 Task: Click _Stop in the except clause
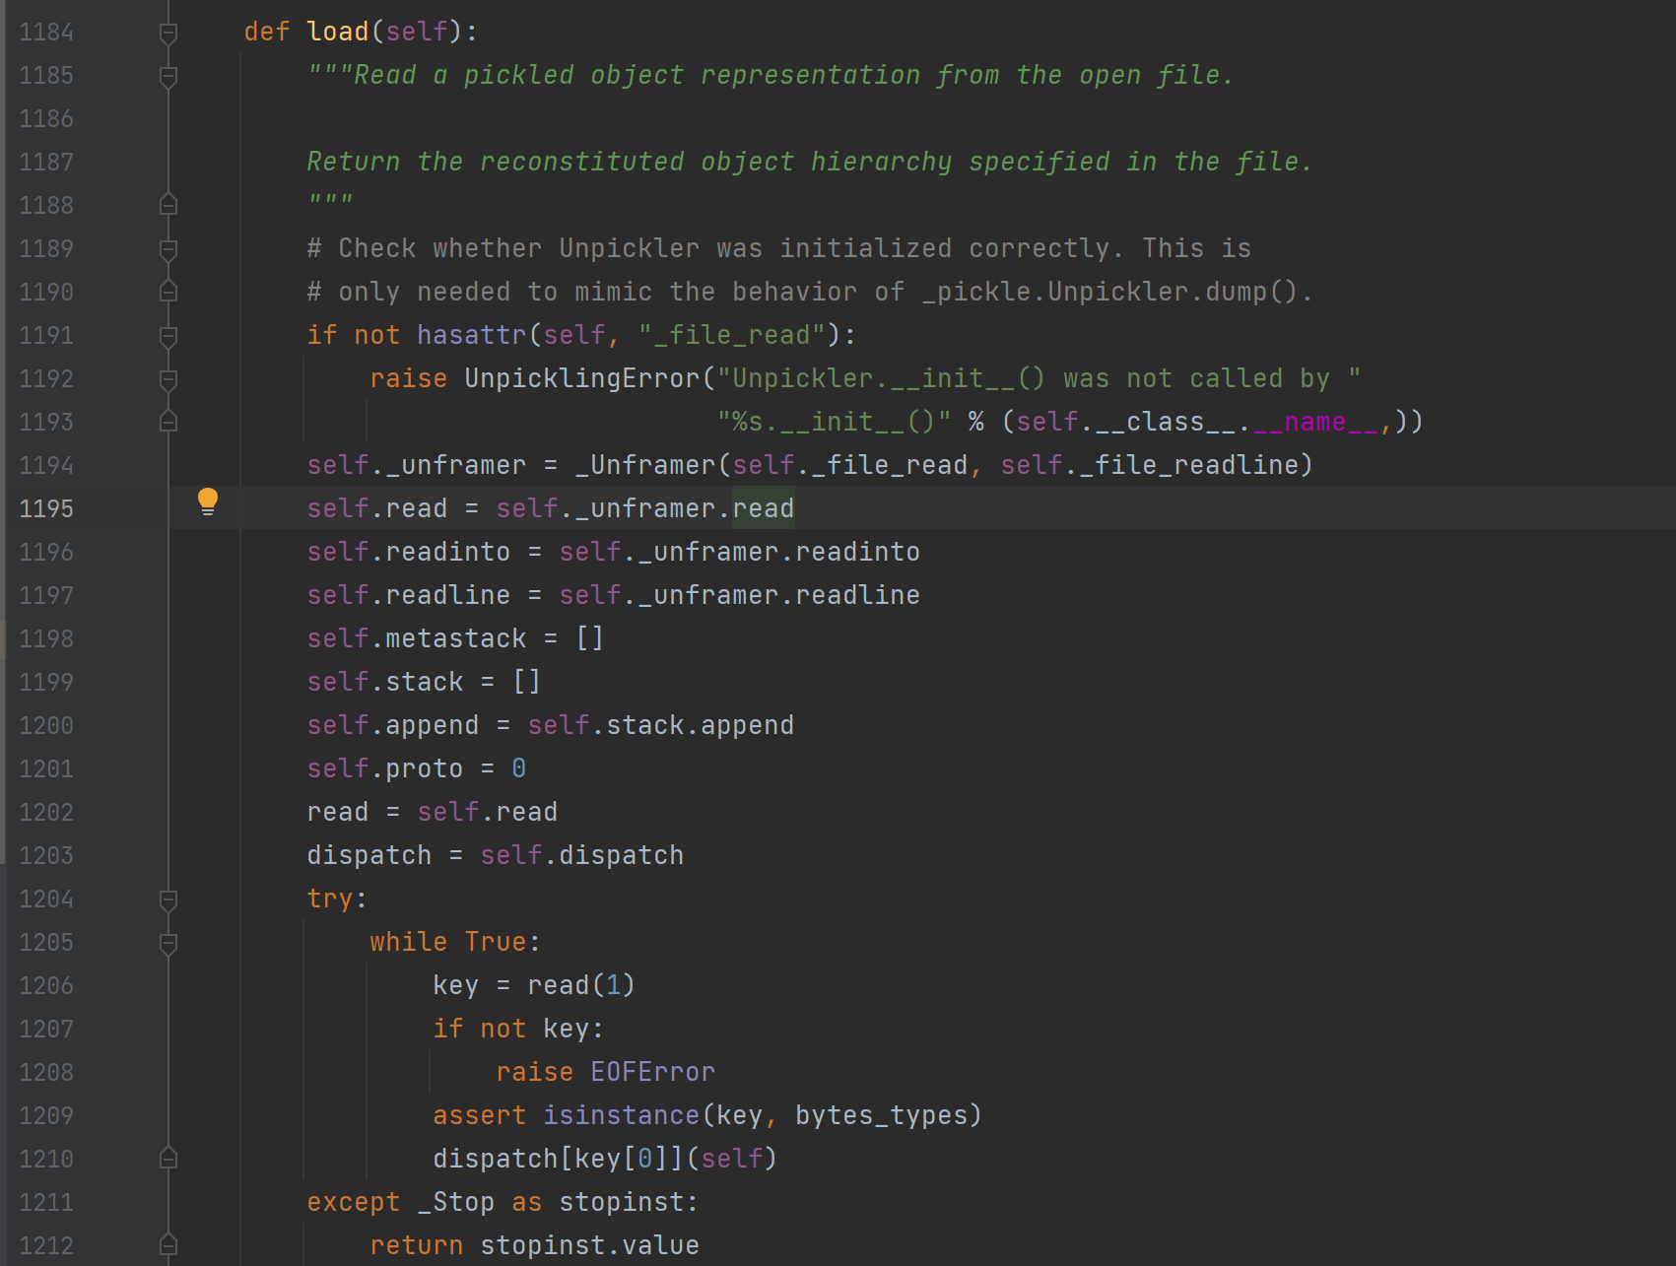coord(455,1202)
